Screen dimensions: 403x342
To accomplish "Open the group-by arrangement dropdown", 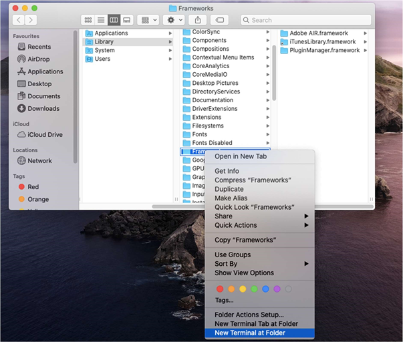I will click(x=148, y=20).
